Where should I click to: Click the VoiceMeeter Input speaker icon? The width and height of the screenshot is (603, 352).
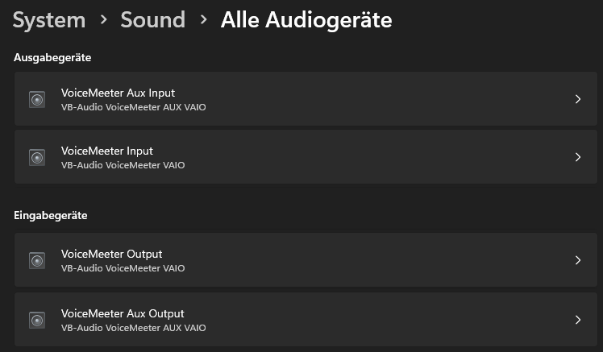[37, 157]
